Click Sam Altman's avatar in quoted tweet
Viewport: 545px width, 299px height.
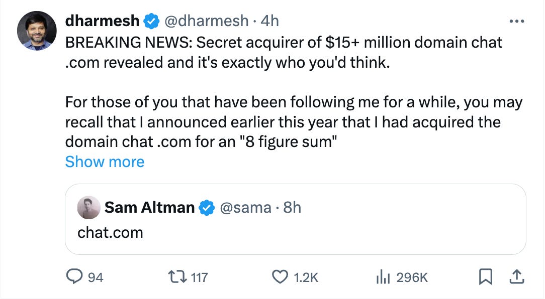point(88,208)
